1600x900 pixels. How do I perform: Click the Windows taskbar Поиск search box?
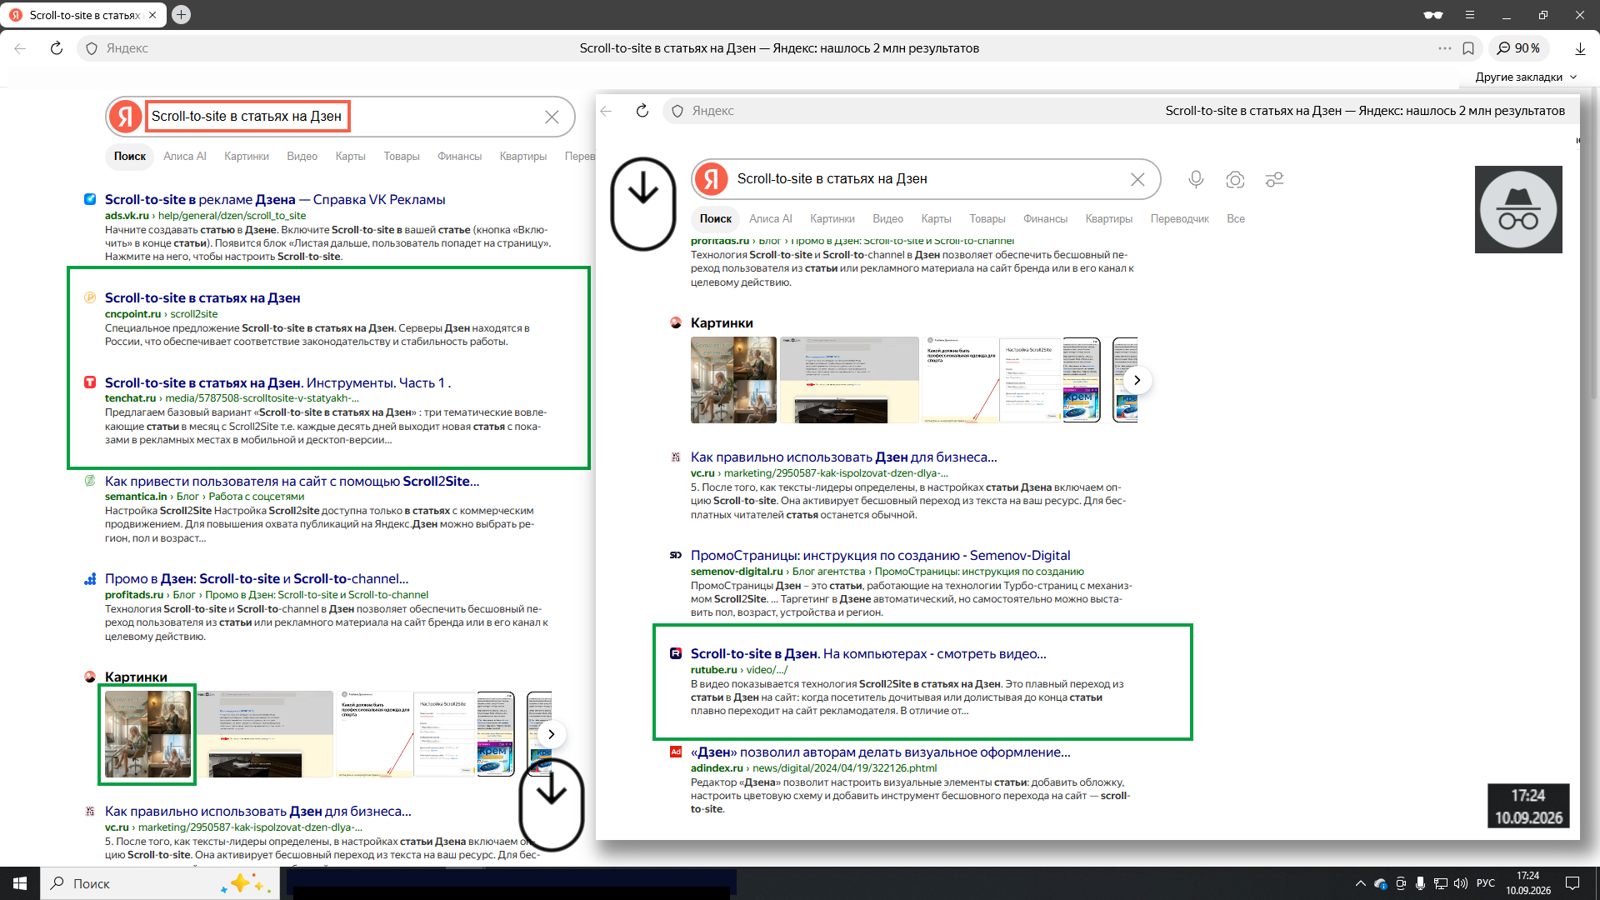pos(160,883)
